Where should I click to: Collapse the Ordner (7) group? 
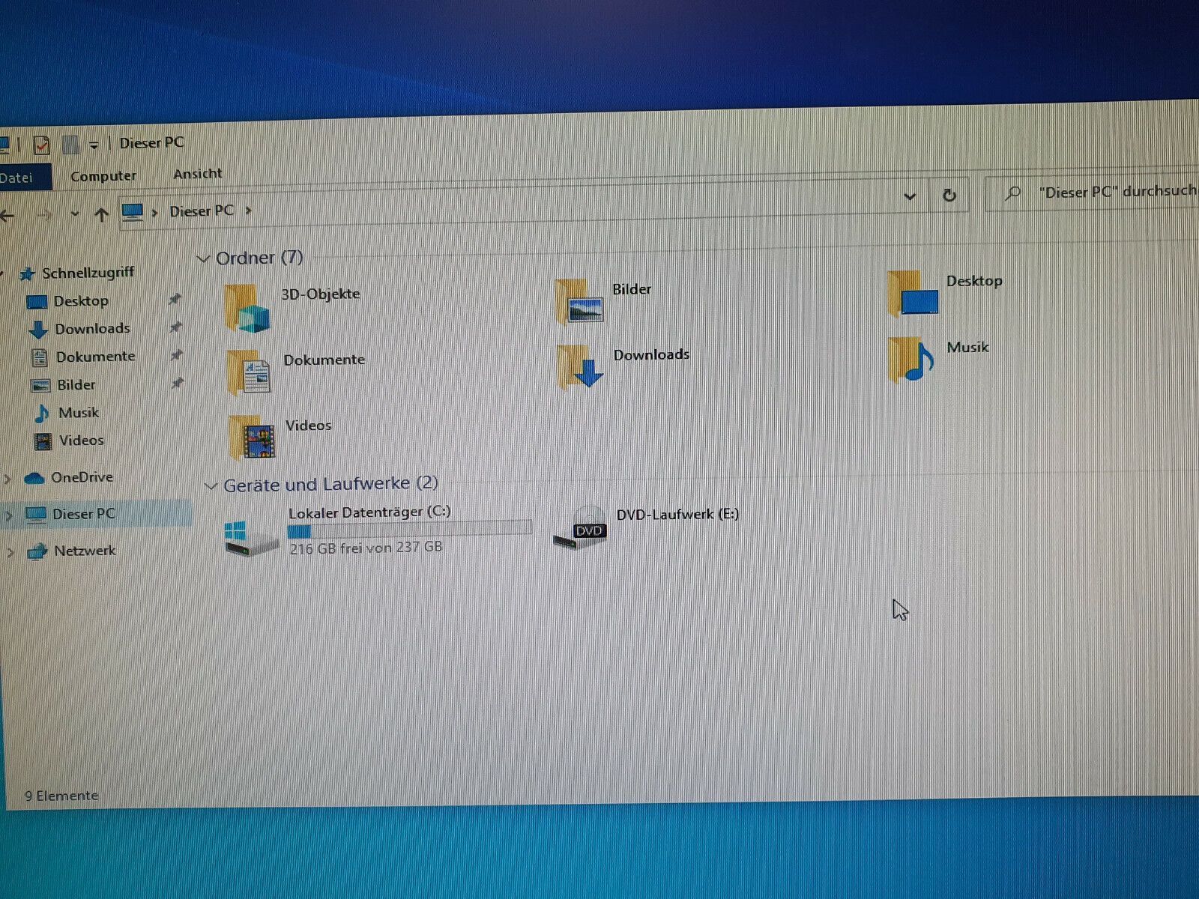(203, 259)
